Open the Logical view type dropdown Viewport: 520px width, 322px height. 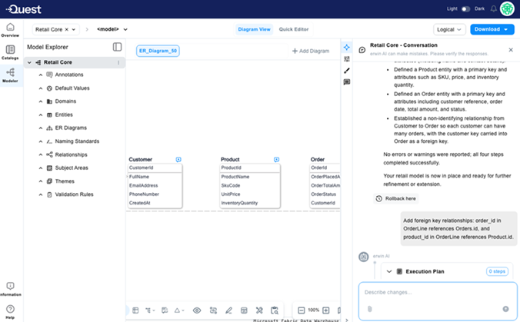pos(449,29)
